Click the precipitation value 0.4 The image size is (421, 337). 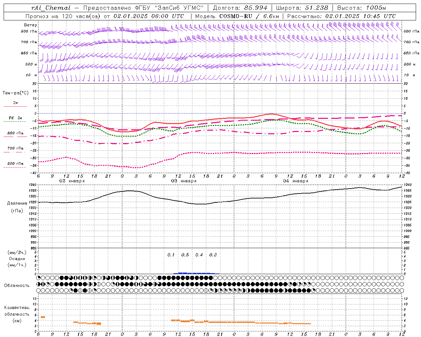[199, 255]
